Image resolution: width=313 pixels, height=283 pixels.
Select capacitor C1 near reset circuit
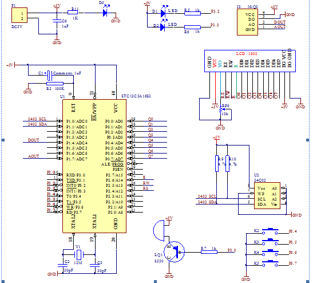point(50,76)
